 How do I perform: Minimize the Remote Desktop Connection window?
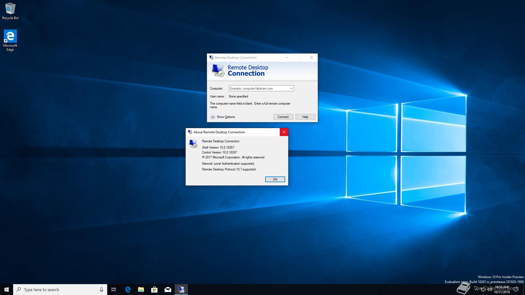coord(286,57)
